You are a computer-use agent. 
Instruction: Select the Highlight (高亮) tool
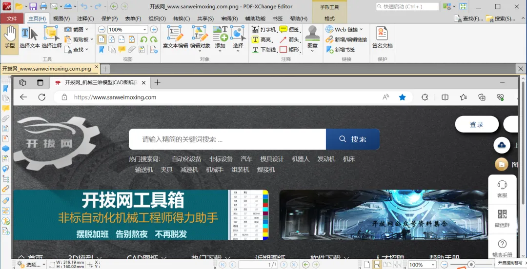click(x=262, y=39)
